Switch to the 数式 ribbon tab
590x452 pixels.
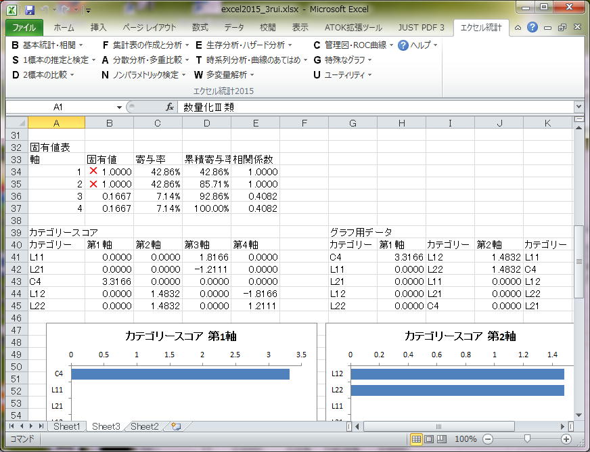pos(200,28)
